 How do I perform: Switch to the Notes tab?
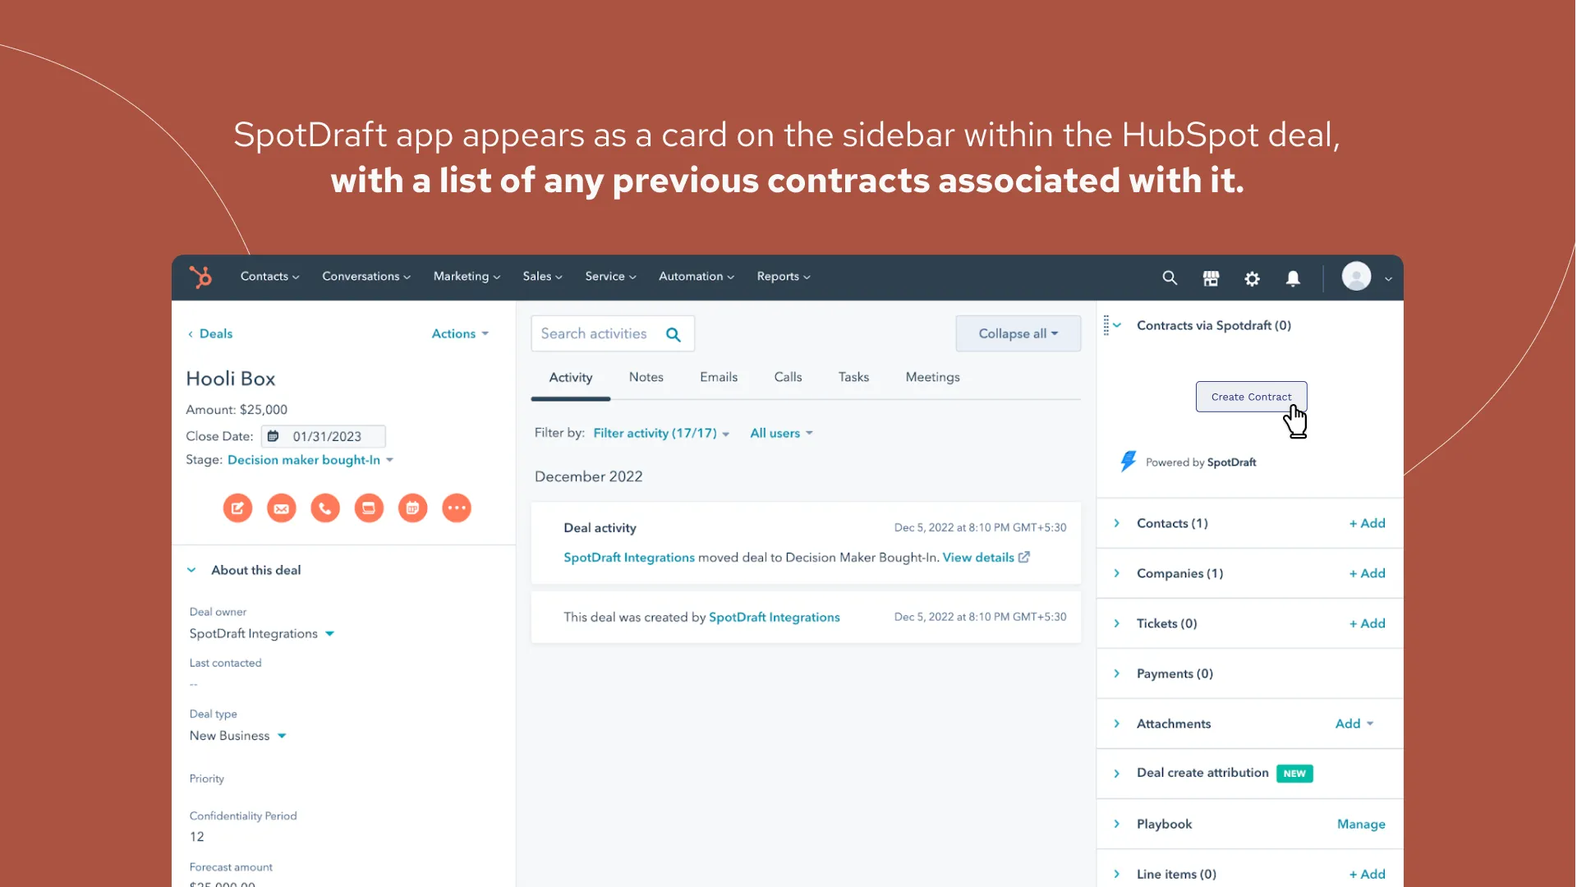pyautogui.click(x=646, y=377)
